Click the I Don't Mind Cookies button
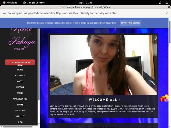Viewport: 171px width, 128px height. click(x=130, y=23)
